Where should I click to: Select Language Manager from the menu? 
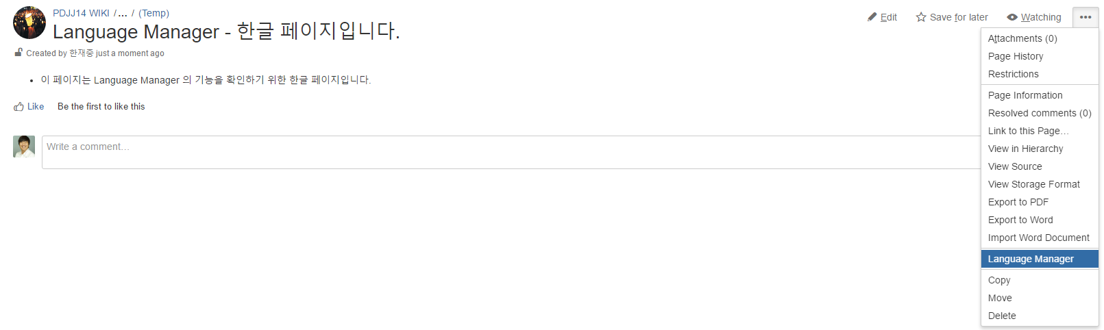click(x=1031, y=259)
